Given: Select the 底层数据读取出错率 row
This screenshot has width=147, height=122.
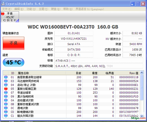Looking at the screenshot, I should (x=71, y=77).
